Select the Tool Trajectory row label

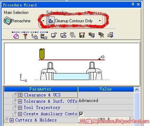click(x=42, y=108)
